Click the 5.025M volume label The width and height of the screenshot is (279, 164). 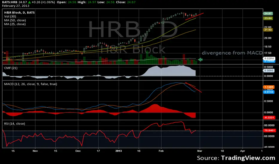click(x=269, y=58)
